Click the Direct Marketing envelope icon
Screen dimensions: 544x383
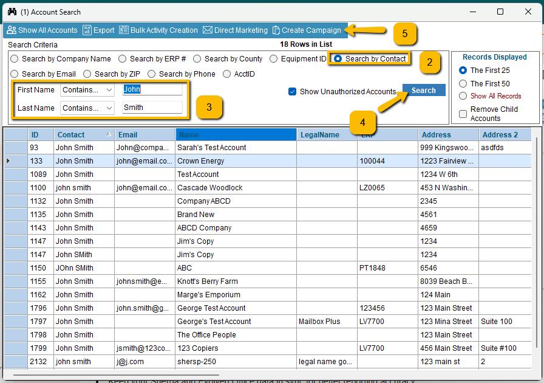tap(208, 30)
